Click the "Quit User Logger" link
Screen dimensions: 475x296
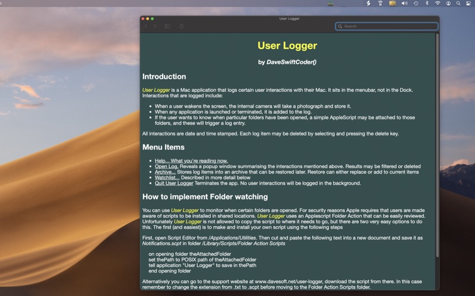pos(174,184)
